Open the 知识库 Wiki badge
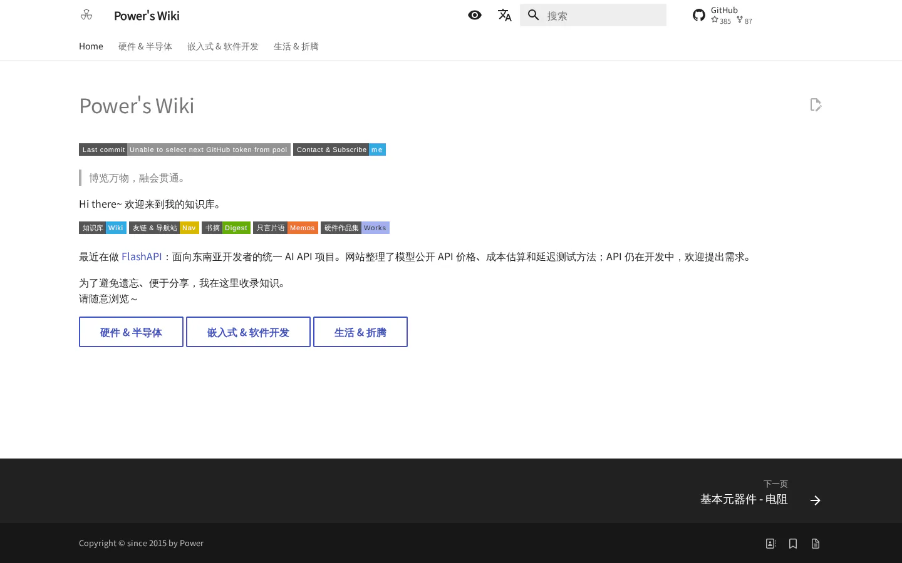This screenshot has height=563, width=902. (103, 228)
